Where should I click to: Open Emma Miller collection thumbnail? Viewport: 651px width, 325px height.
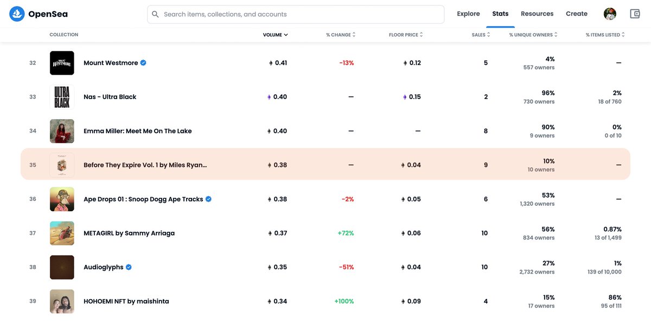click(62, 131)
